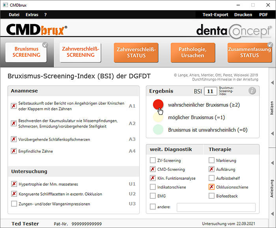Viewport: 276px width, 228px height.
Task: Click the andere text input field
Action: click(x=216, y=207)
